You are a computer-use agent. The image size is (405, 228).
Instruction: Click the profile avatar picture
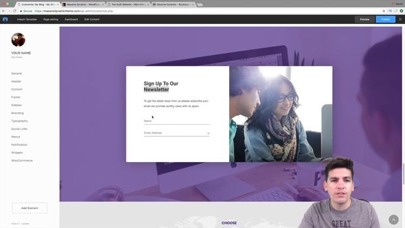18,39
